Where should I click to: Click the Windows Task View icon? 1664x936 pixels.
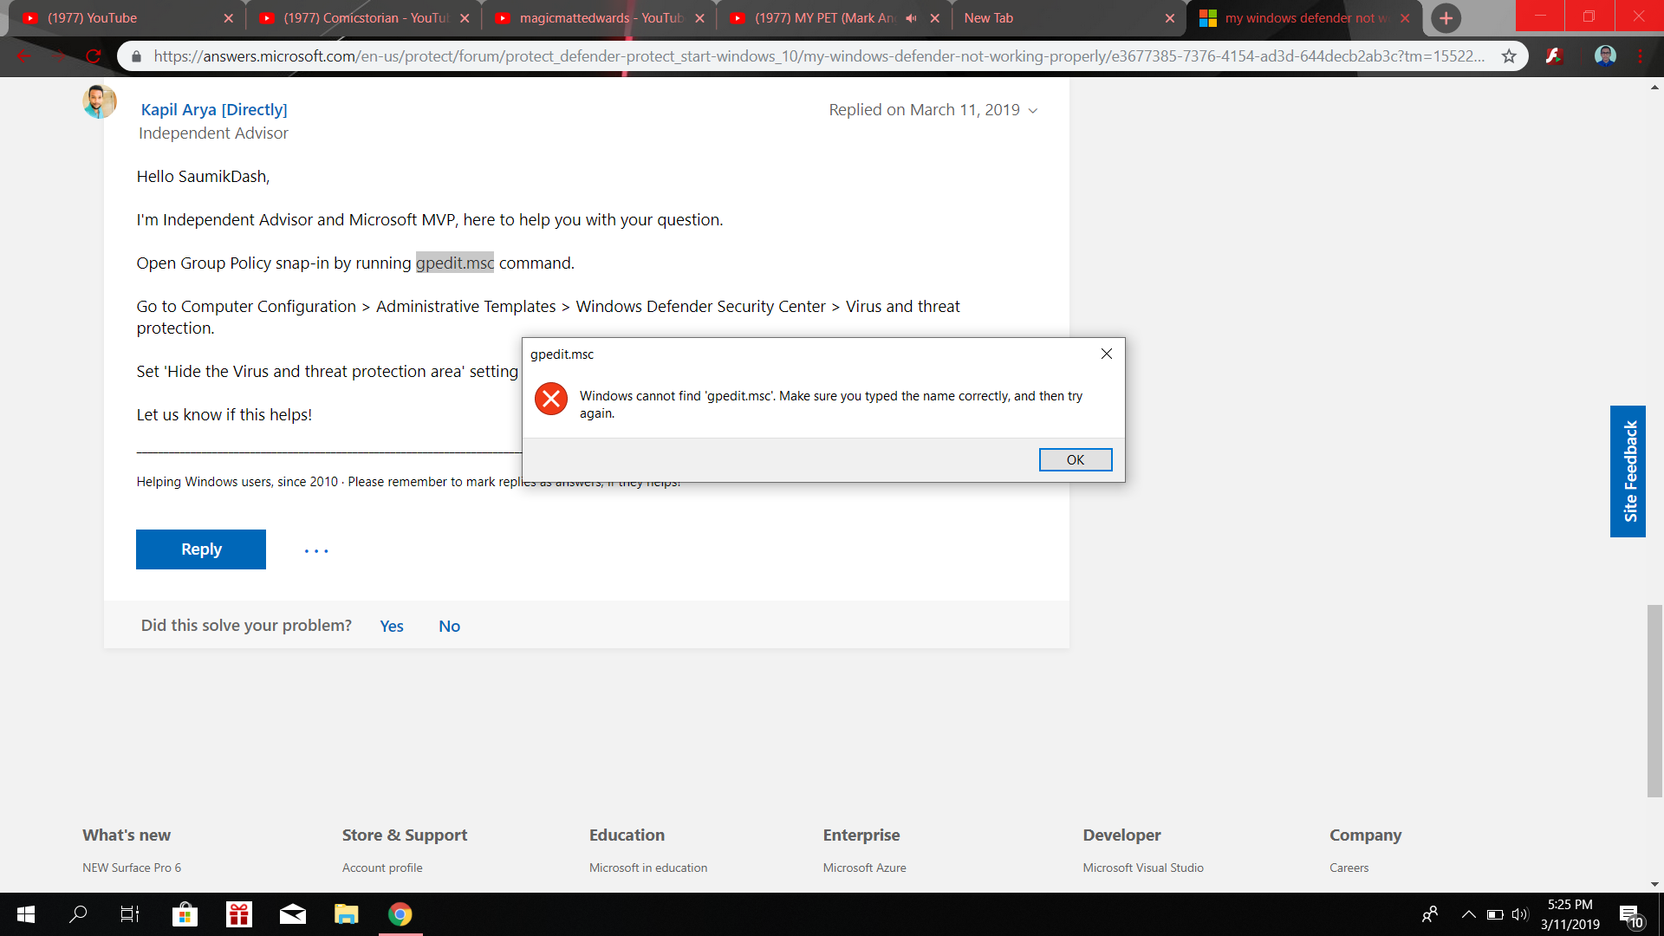[x=130, y=914]
